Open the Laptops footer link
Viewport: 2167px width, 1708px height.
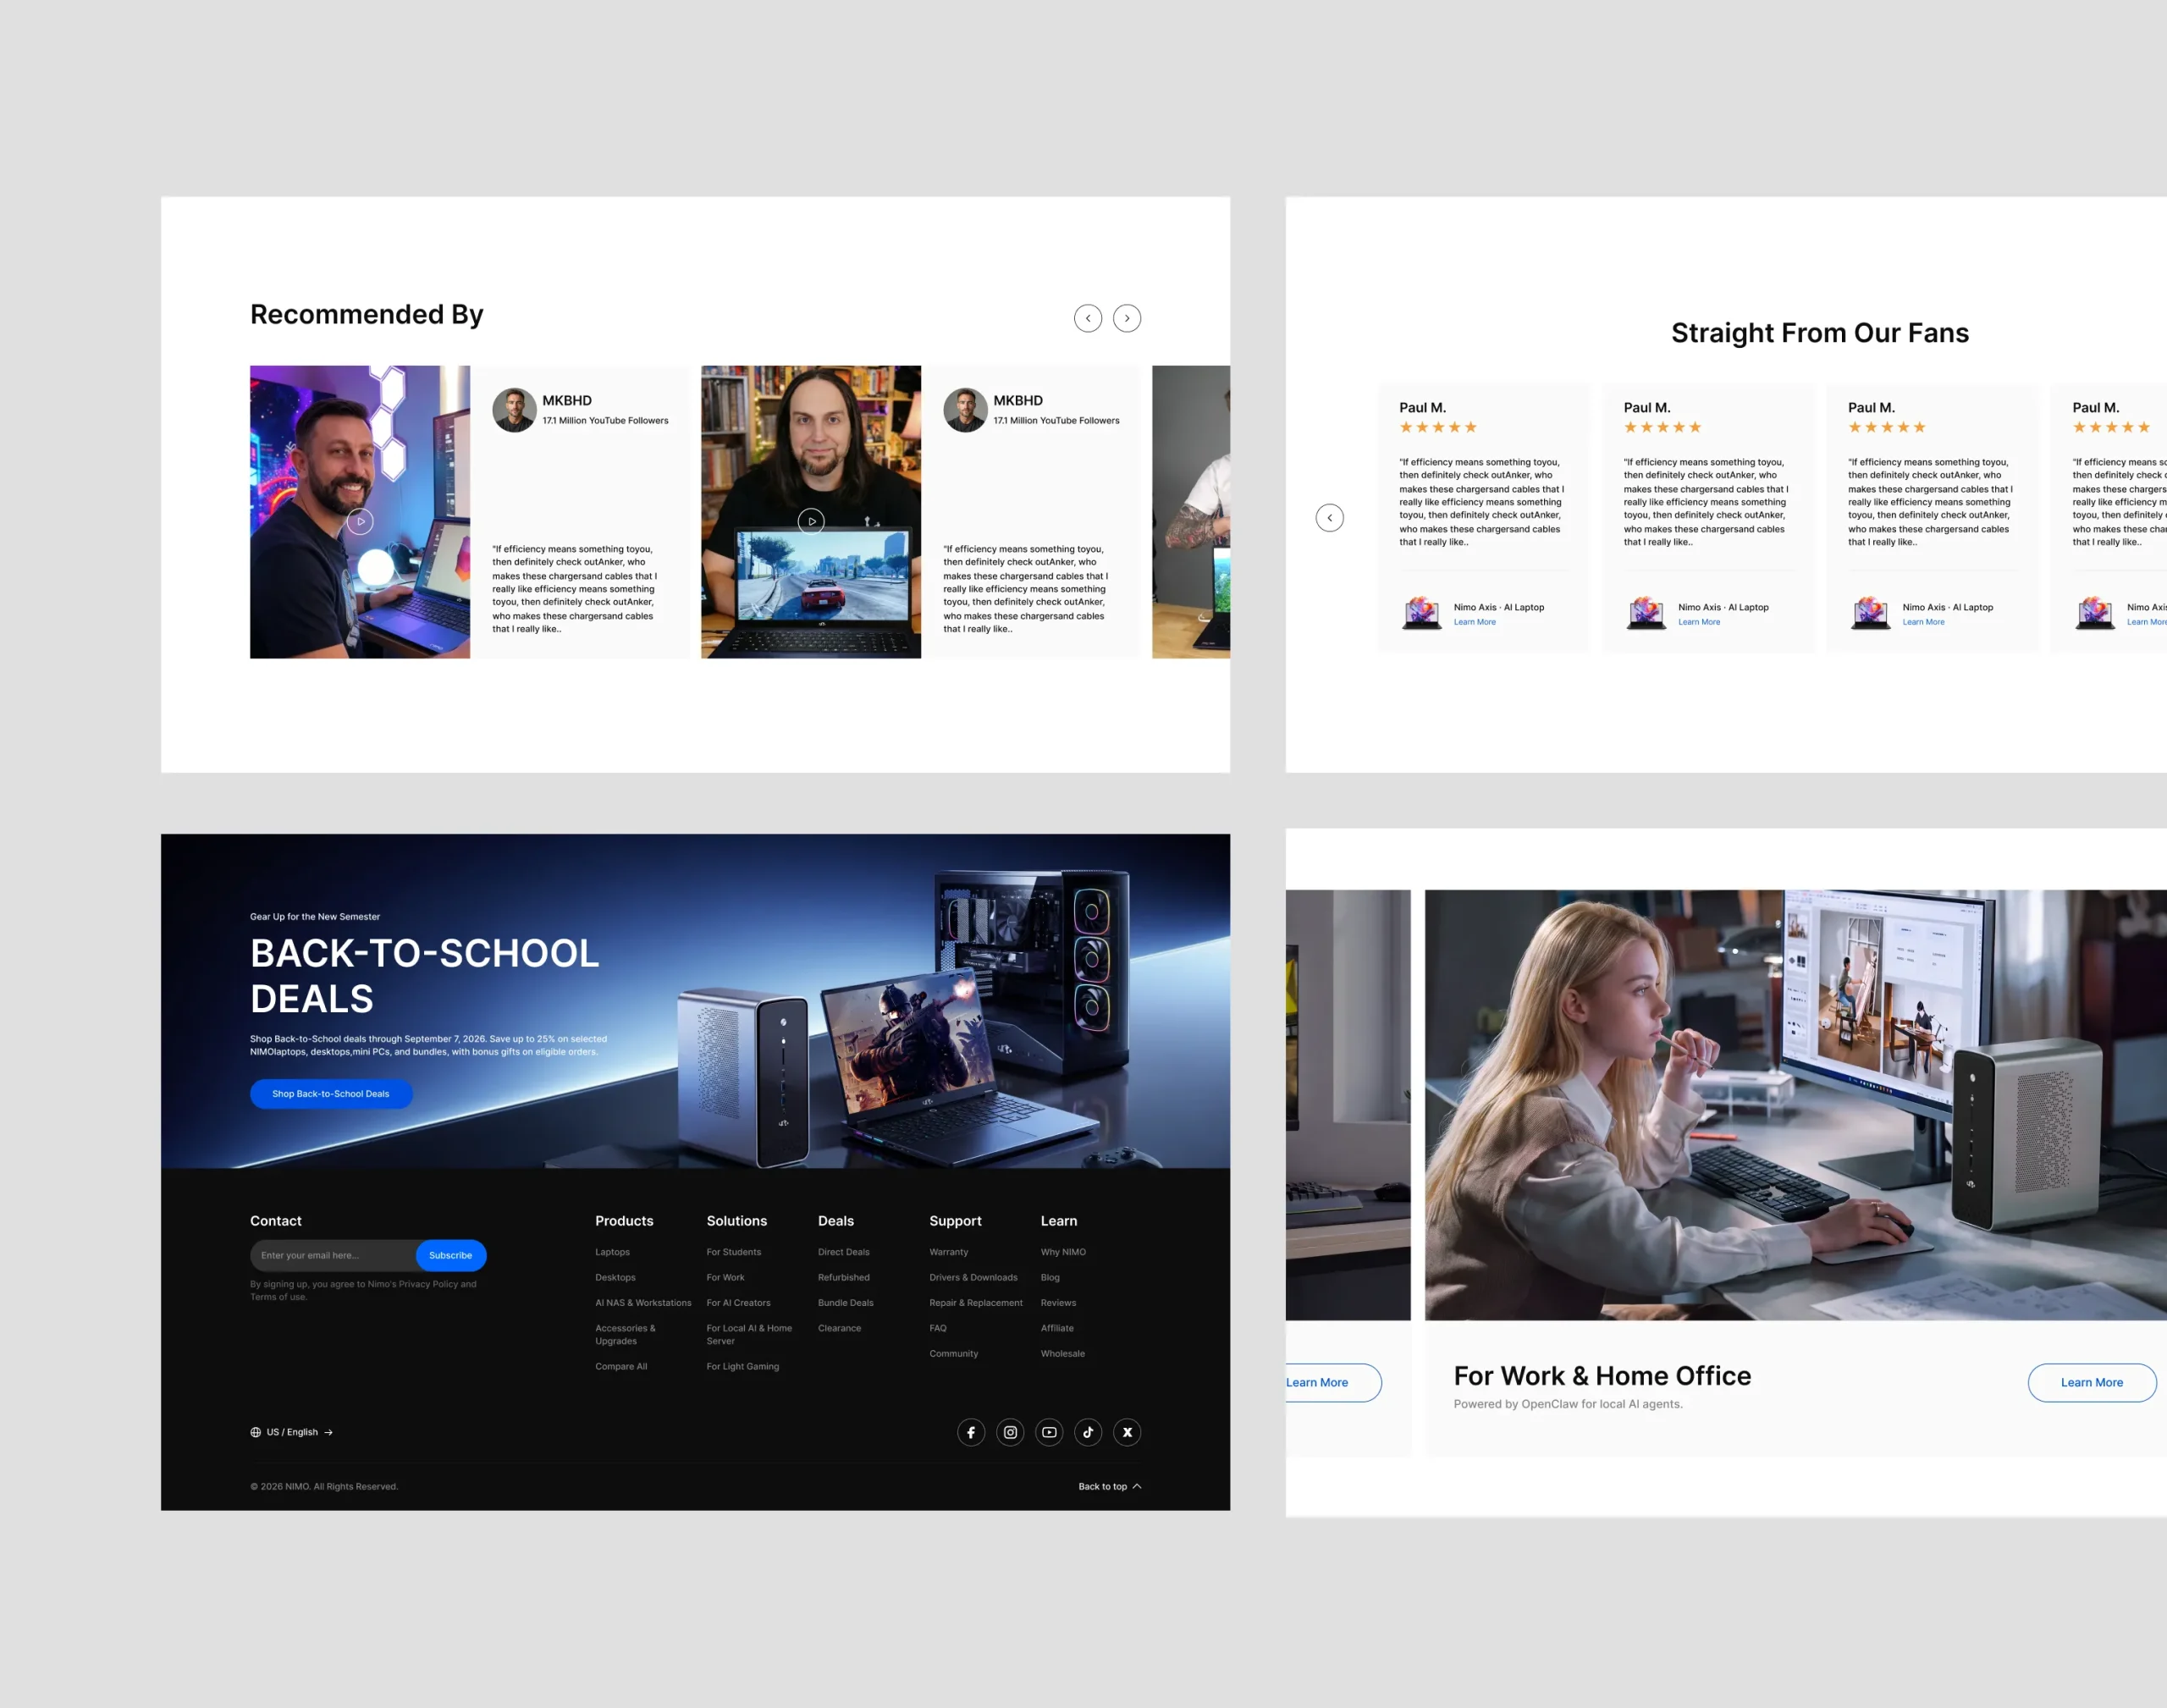pyautogui.click(x=613, y=1252)
